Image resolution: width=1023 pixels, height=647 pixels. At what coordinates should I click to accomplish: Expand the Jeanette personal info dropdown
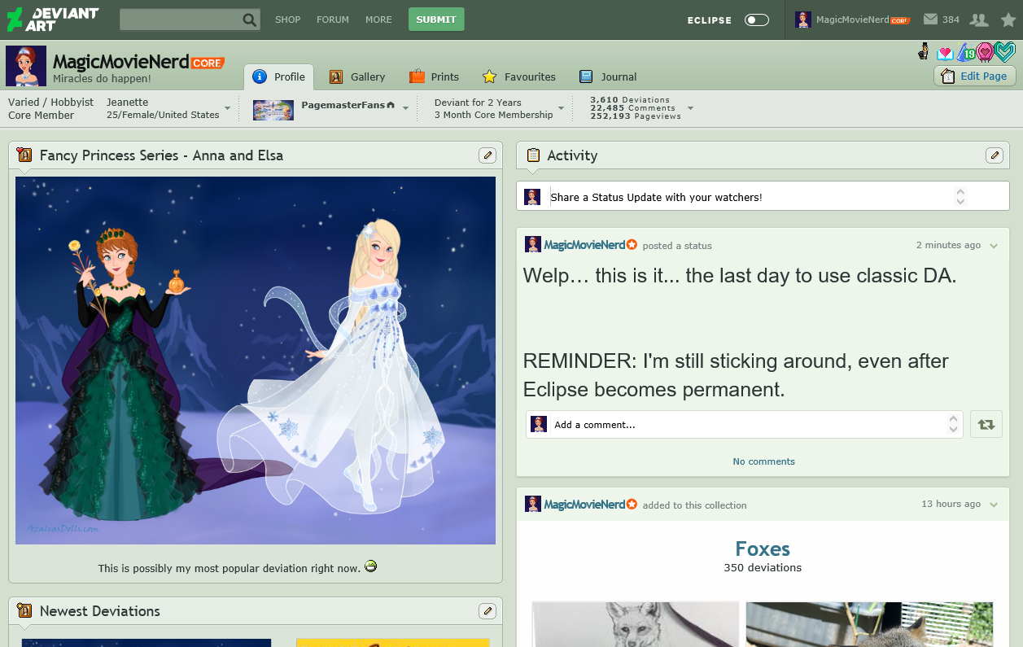click(x=227, y=108)
